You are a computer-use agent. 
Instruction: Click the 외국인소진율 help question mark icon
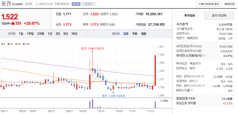(x=204, y=55)
